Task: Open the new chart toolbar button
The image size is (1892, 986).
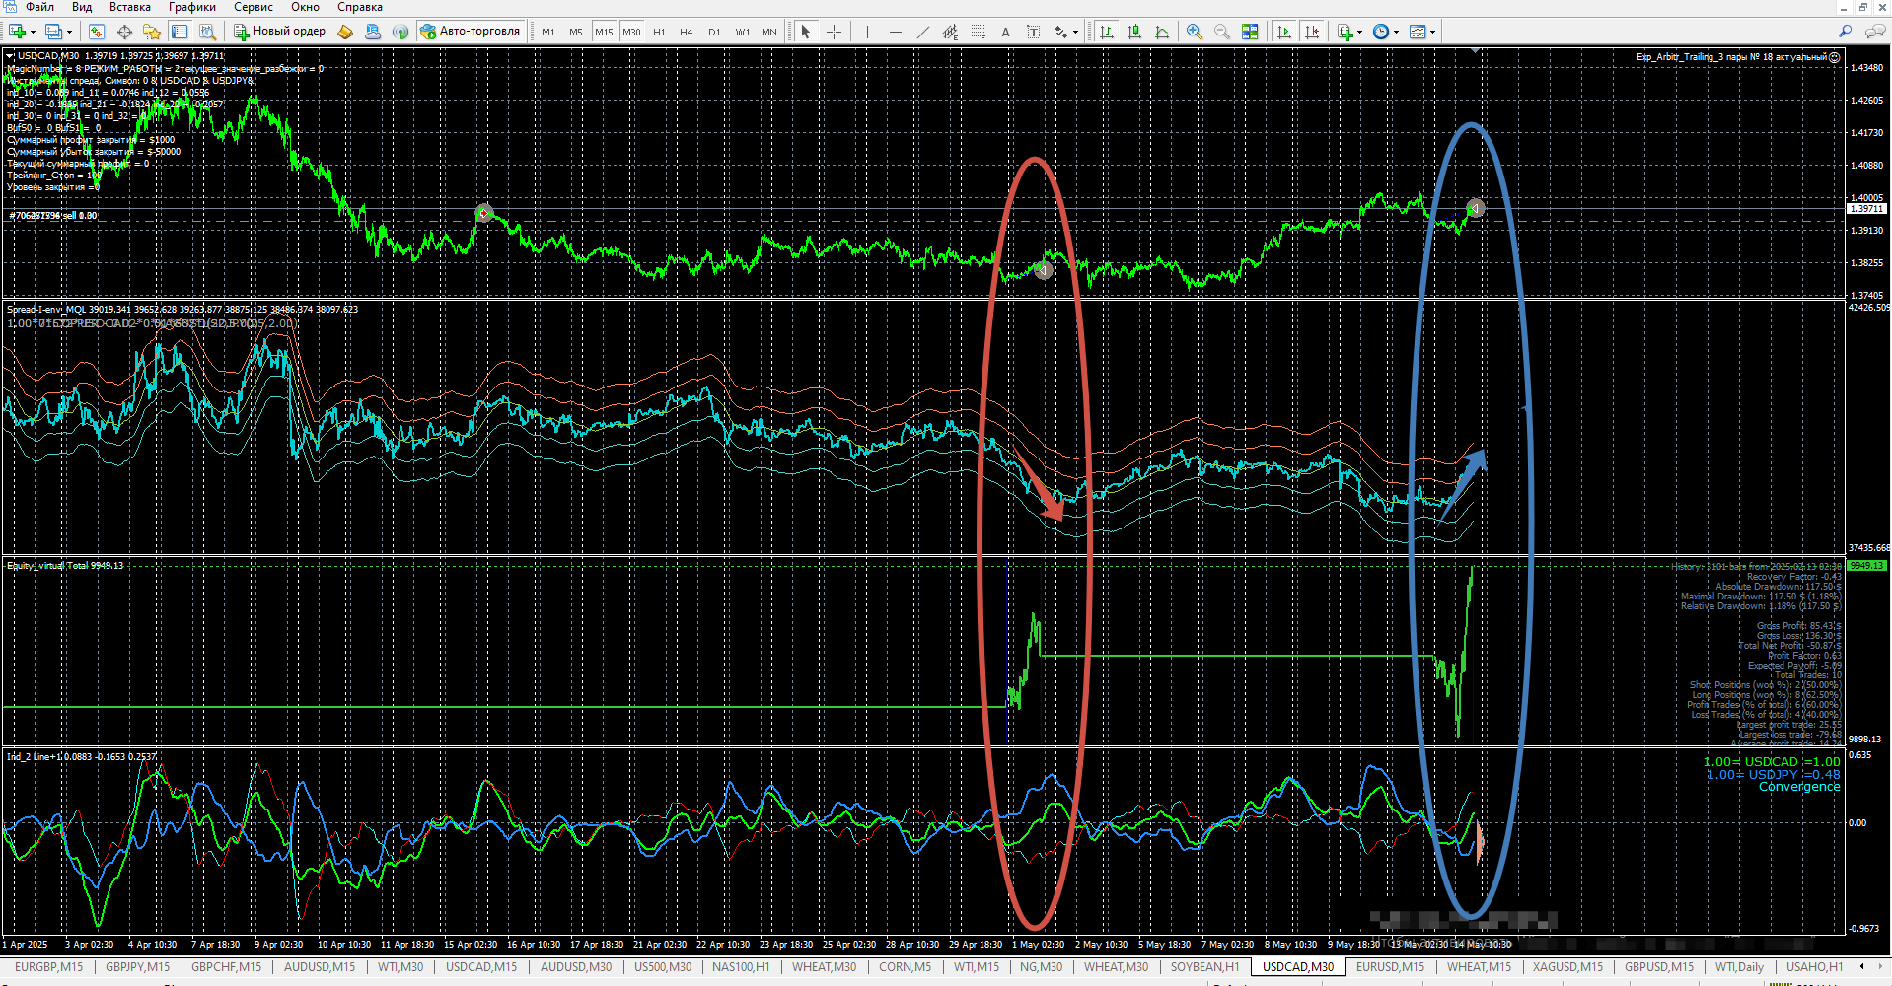Action: pos(17,32)
